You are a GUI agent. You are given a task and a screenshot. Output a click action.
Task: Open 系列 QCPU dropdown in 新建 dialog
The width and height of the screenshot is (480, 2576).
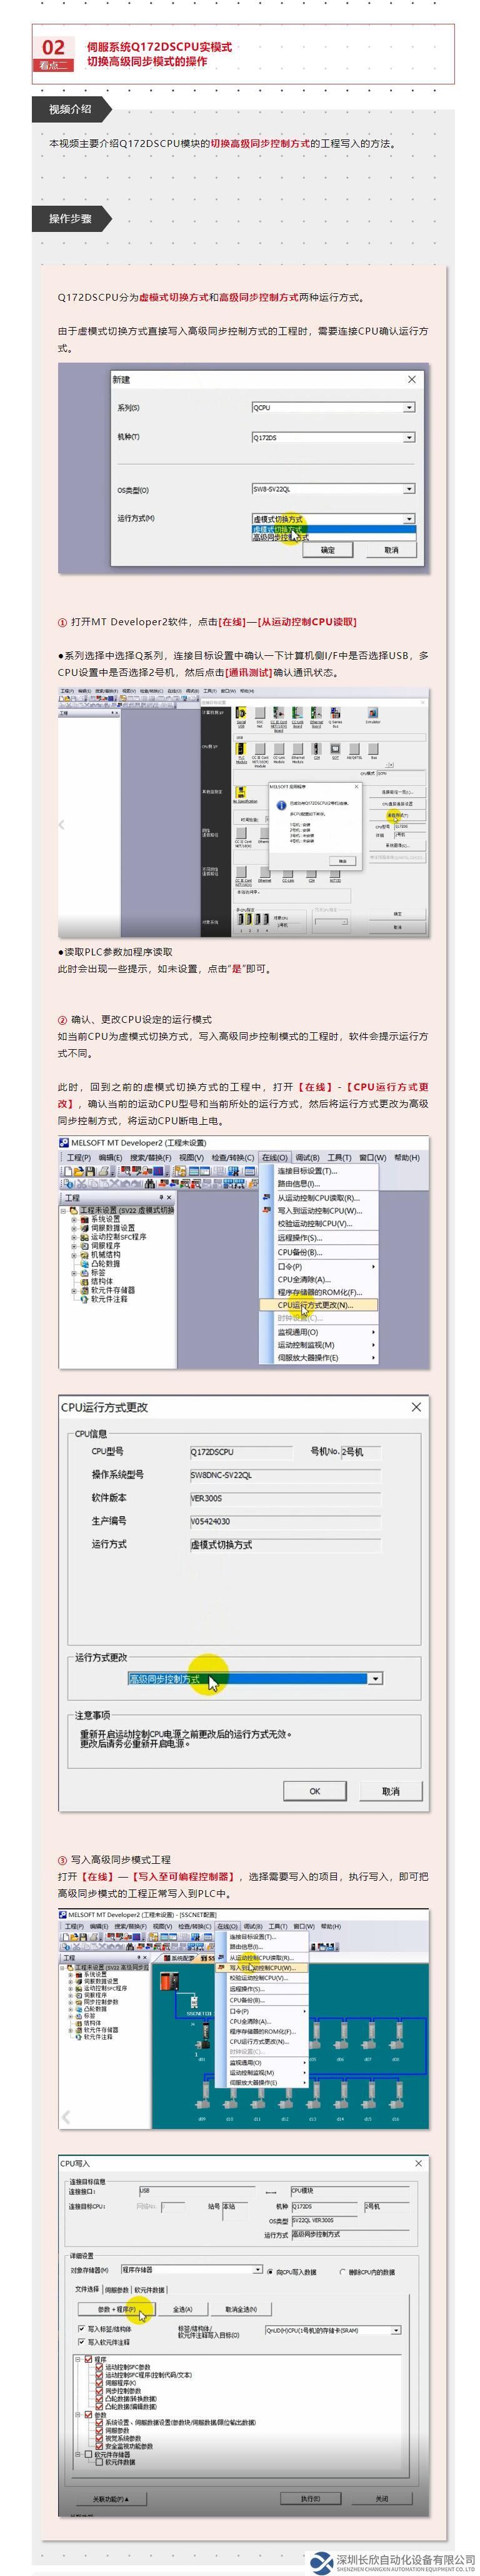click(409, 408)
